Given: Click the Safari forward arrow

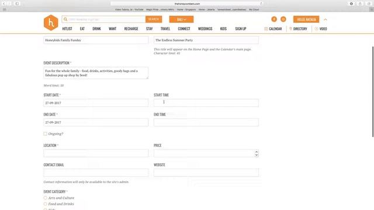Looking at the screenshot, I should pyautogui.click(x=9, y=3).
